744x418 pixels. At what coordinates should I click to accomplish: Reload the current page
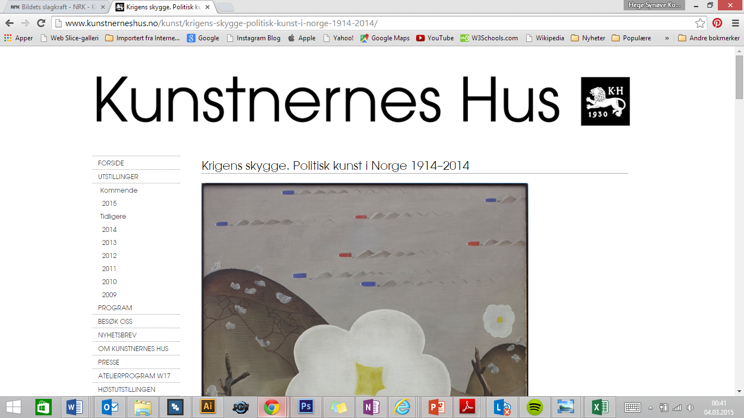(x=41, y=23)
